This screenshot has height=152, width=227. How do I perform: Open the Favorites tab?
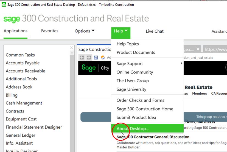pyautogui.click(x=50, y=31)
